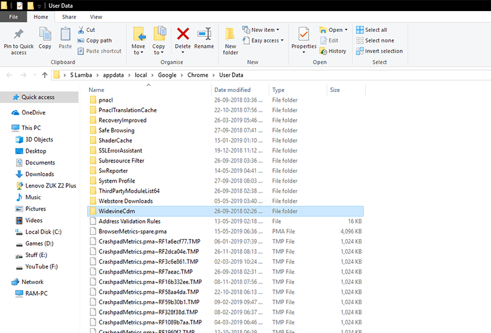Click the Rename icon
Screen dimensions: 491x333
click(x=204, y=34)
